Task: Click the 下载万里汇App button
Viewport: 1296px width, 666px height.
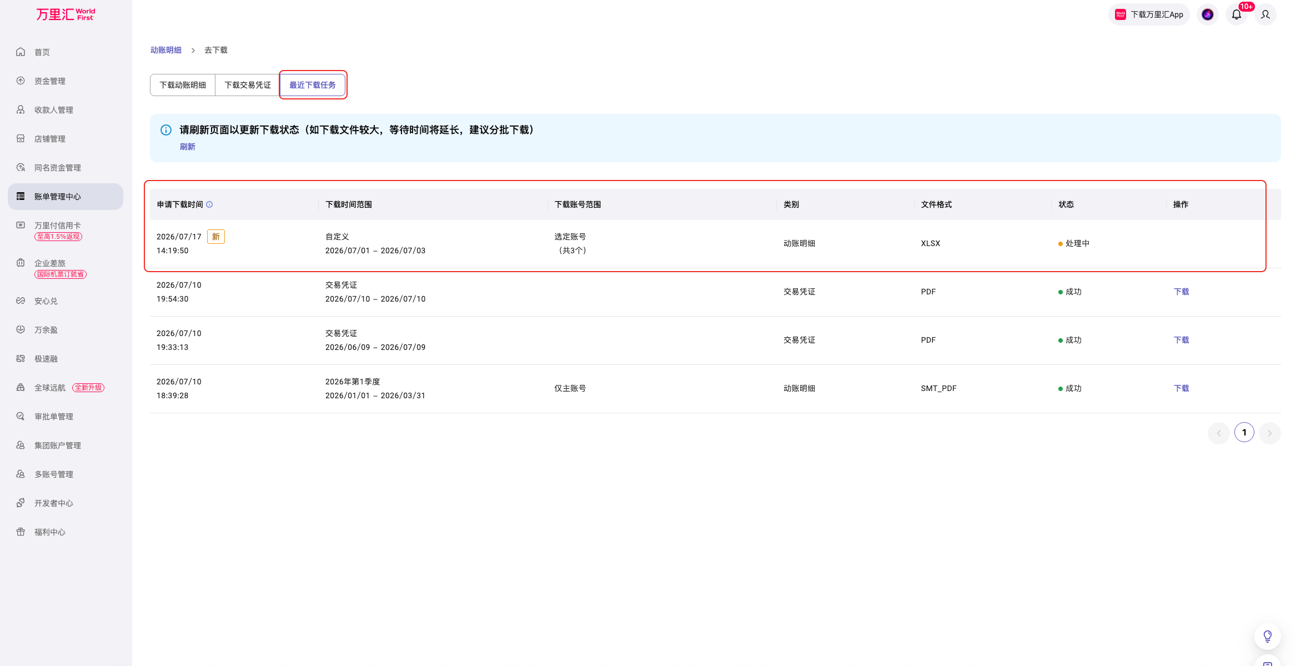Action: [x=1149, y=14]
